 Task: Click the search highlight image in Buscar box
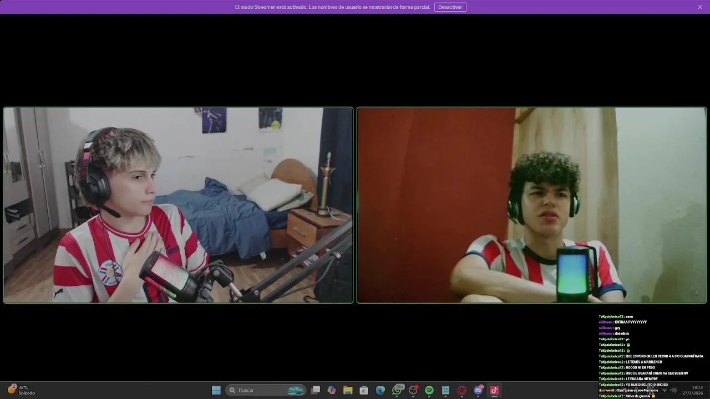coord(296,390)
